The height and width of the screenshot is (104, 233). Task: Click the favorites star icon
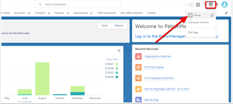pos(187,5)
